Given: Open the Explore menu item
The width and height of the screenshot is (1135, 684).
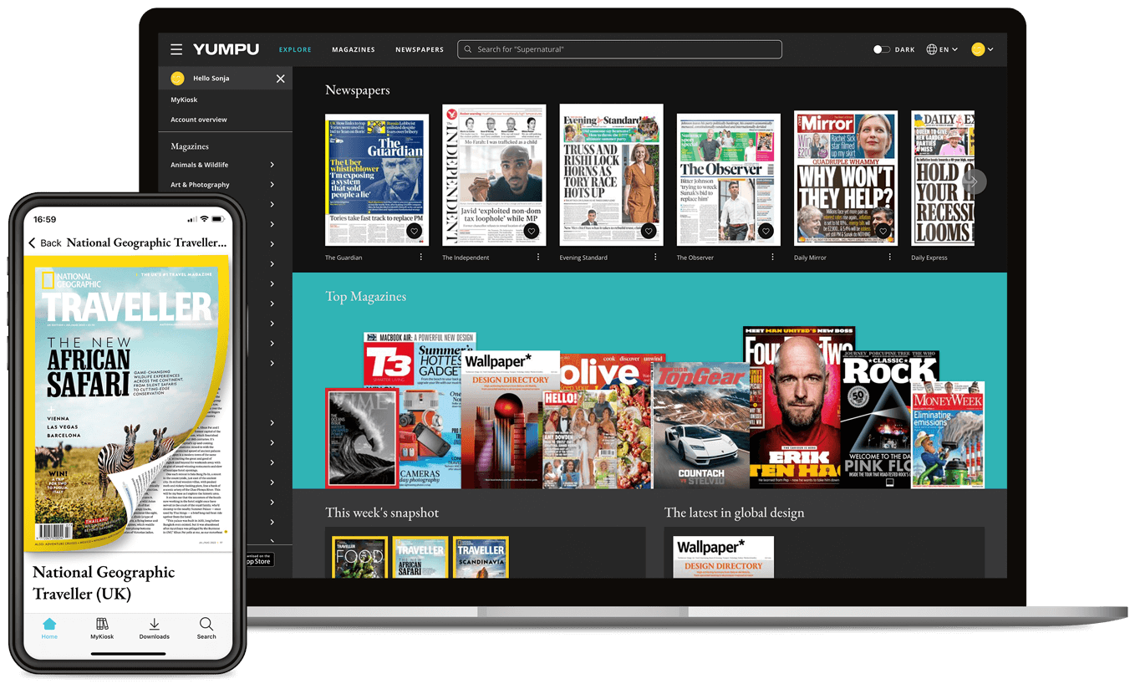Looking at the screenshot, I should pos(295,49).
